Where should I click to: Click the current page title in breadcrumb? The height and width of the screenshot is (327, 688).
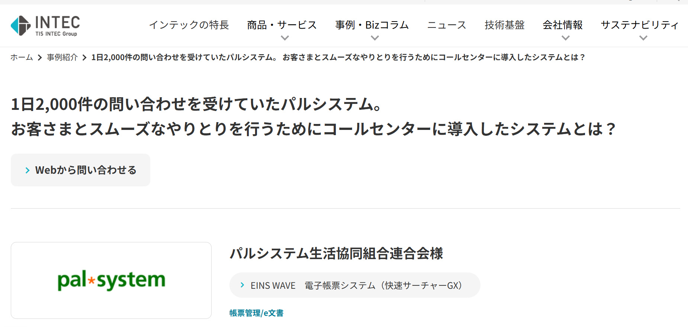(338, 57)
